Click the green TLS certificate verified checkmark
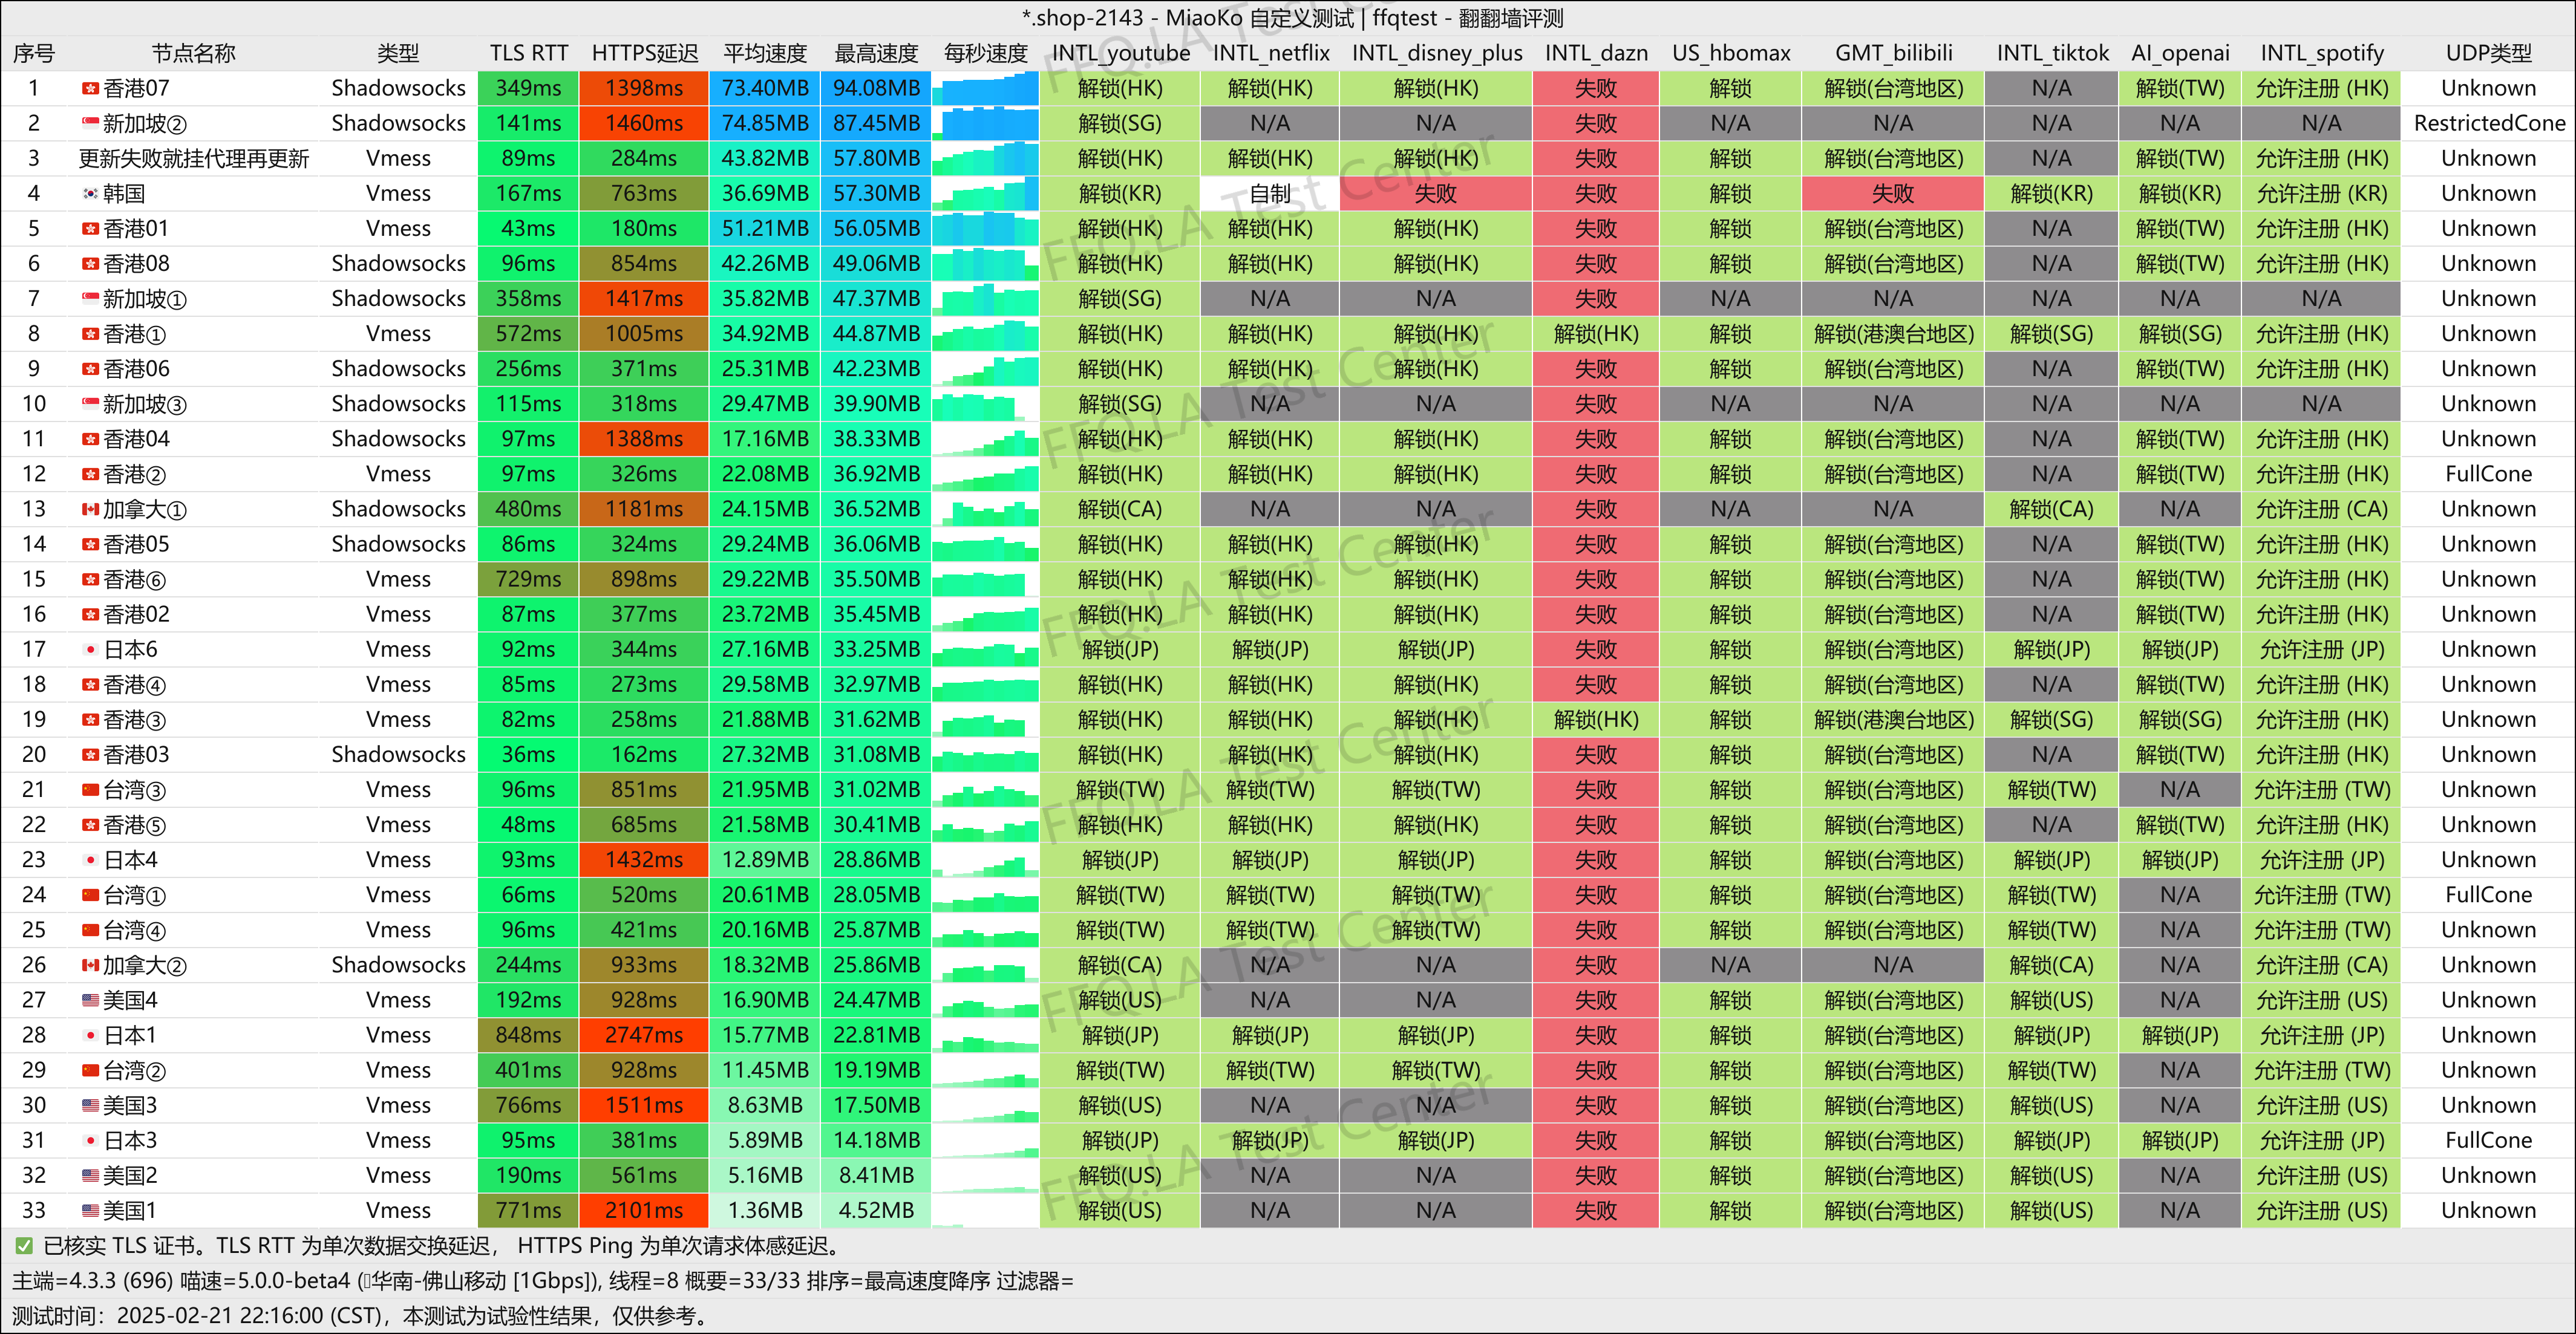The image size is (2576, 1334). pos(23,1246)
